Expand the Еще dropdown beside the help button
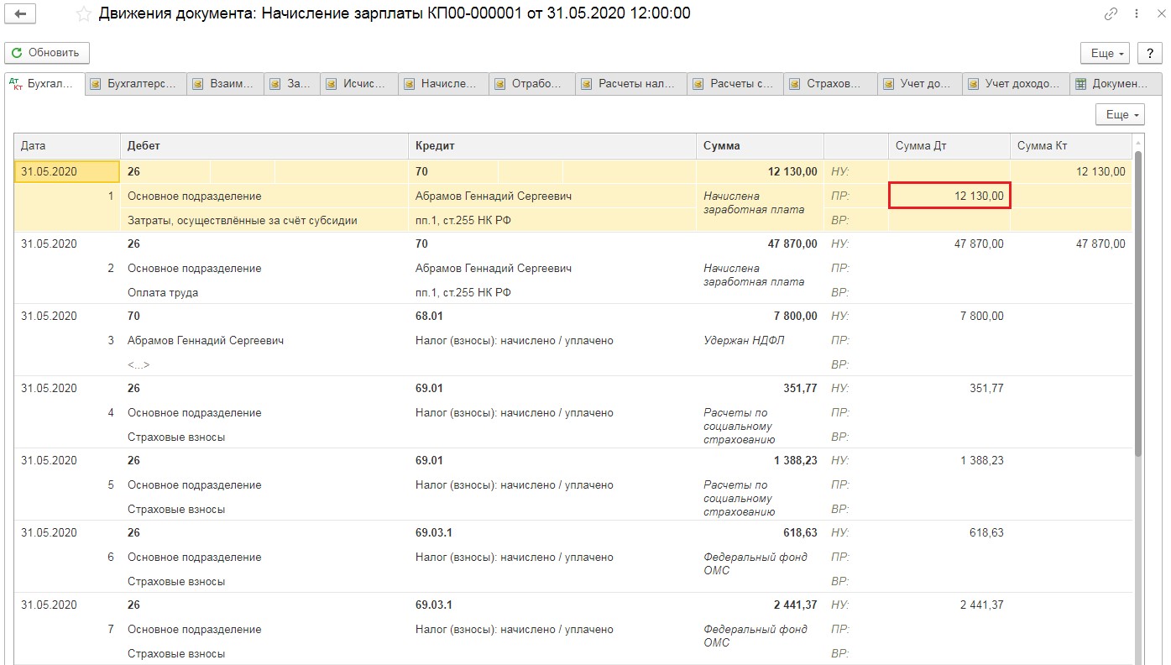The height and width of the screenshot is (665, 1171). pos(1105,53)
